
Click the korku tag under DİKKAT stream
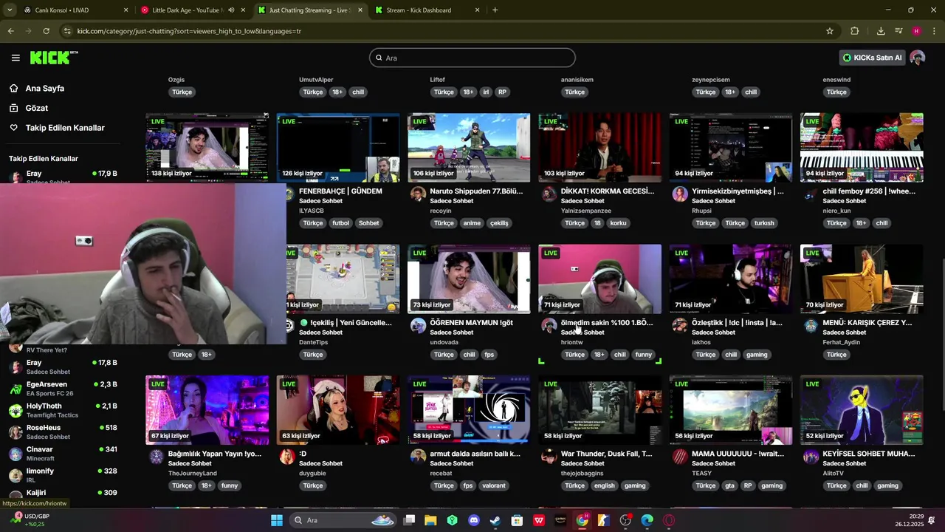click(x=618, y=223)
